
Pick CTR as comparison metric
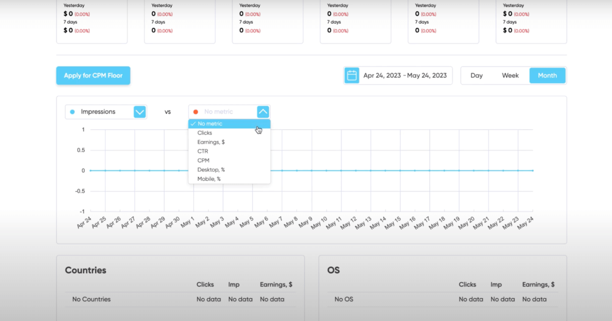[x=202, y=151]
